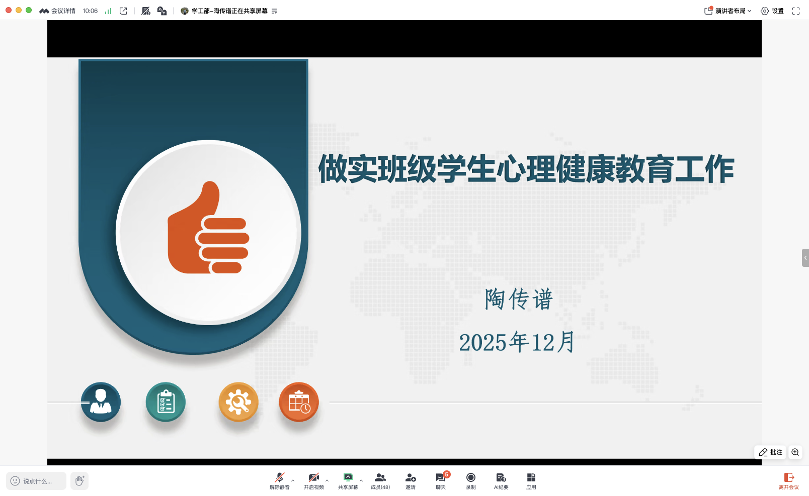Click the 说点什么 chat input field
The image size is (809, 496).
35,480
